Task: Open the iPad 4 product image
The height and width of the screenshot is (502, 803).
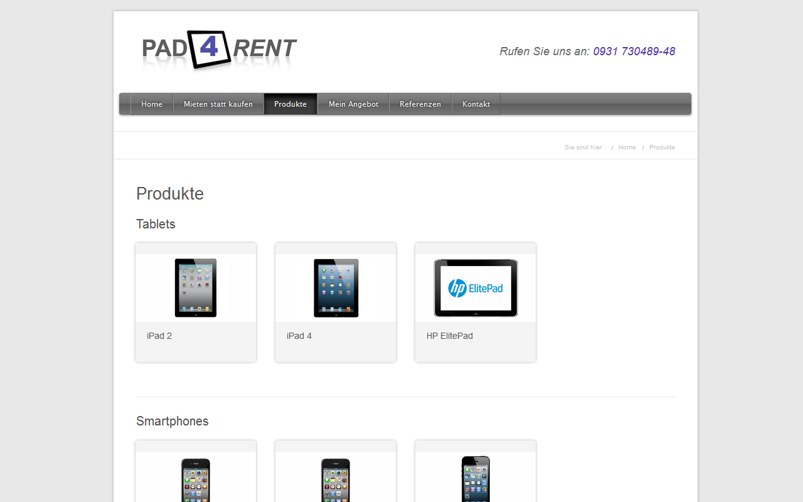Action: (336, 288)
